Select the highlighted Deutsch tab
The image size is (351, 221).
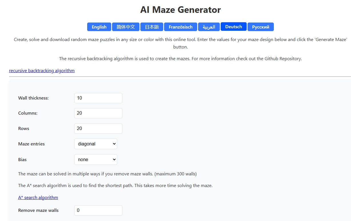(234, 27)
